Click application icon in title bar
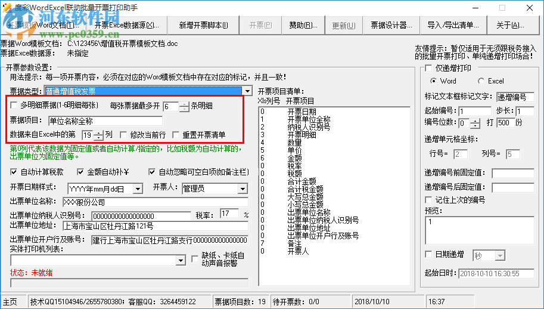This screenshot has width=544, height=309. click(x=6, y=7)
